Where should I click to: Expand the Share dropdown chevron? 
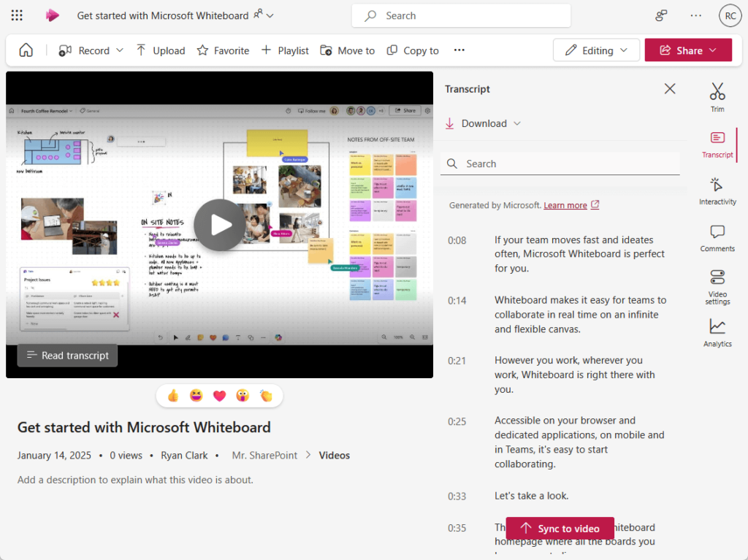pos(713,50)
